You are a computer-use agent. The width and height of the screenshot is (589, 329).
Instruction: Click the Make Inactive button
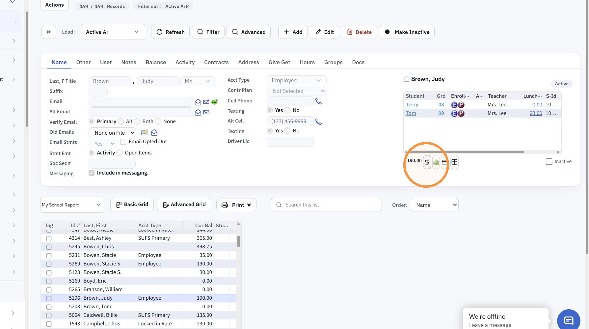pyautogui.click(x=407, y=32)
